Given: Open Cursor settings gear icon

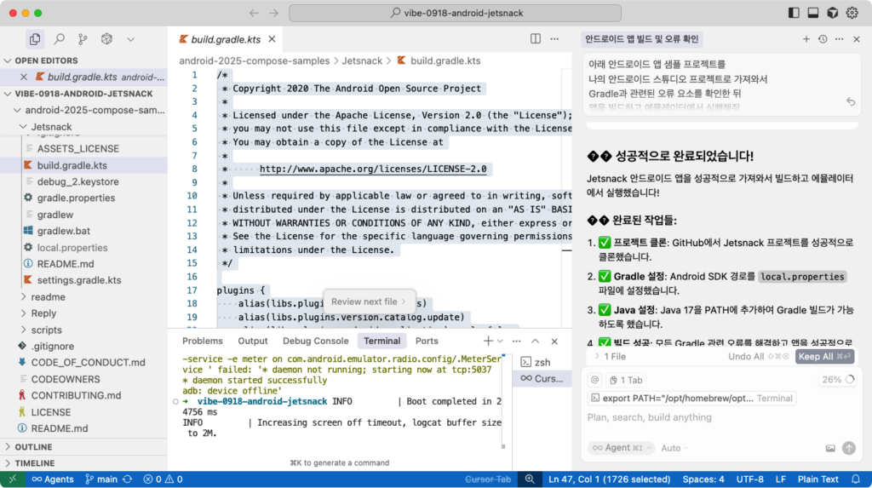Looking at the screenshot, I should pyautogui.click(x=853, y=13).
